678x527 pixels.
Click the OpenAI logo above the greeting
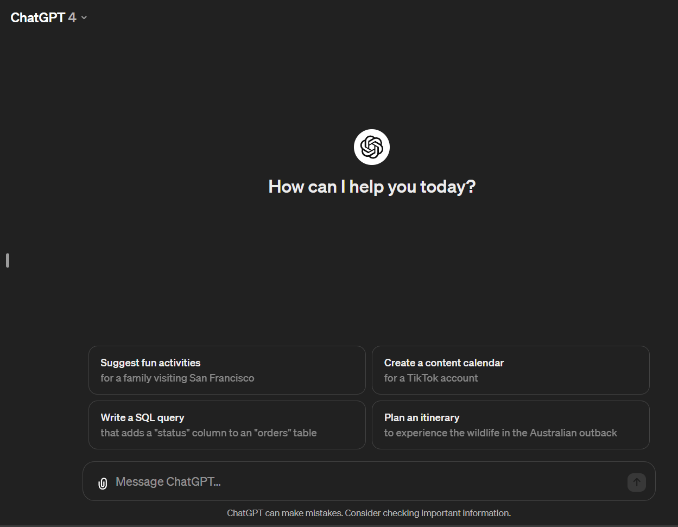[372, 147]
